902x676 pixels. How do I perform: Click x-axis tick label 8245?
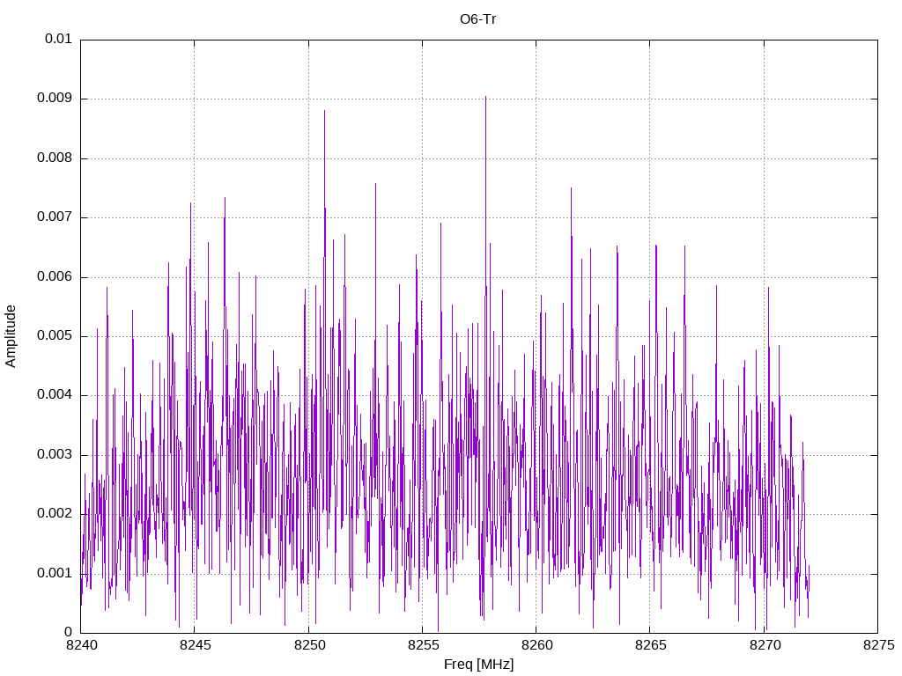point(195,645)
